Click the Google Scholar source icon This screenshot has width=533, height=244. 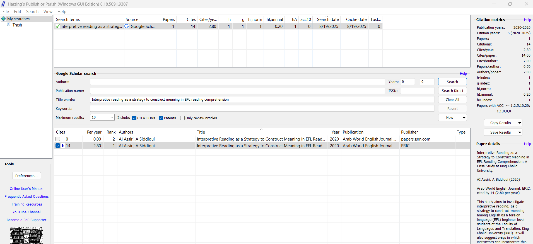point(127,26)
